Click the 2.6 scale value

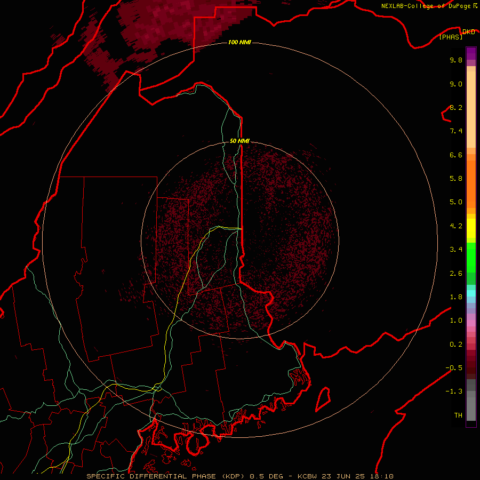coord(456,274)
